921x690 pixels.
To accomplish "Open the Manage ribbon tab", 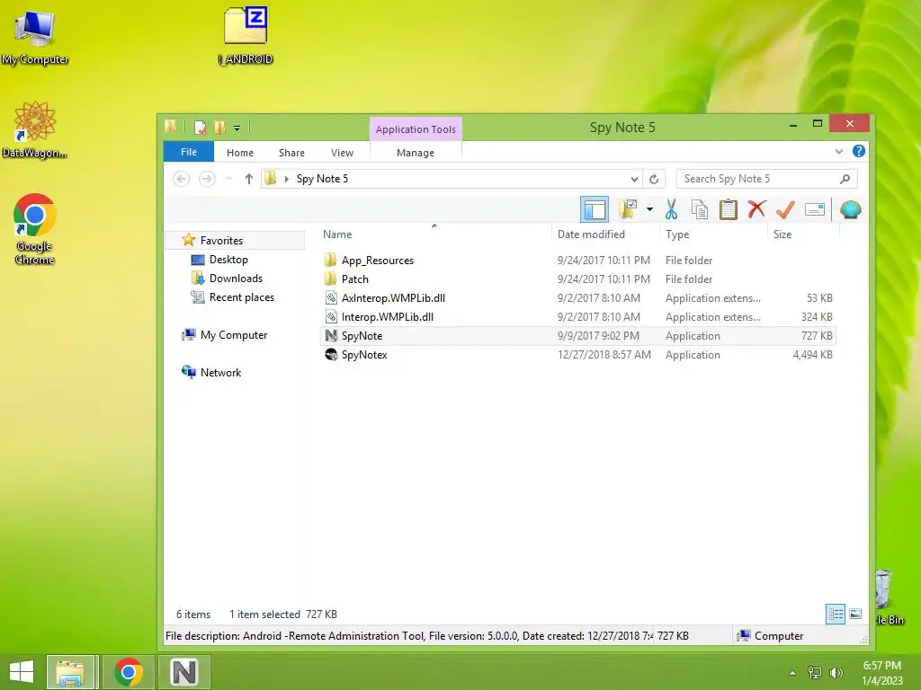I will pyautogui.click(x=416, y=153).
